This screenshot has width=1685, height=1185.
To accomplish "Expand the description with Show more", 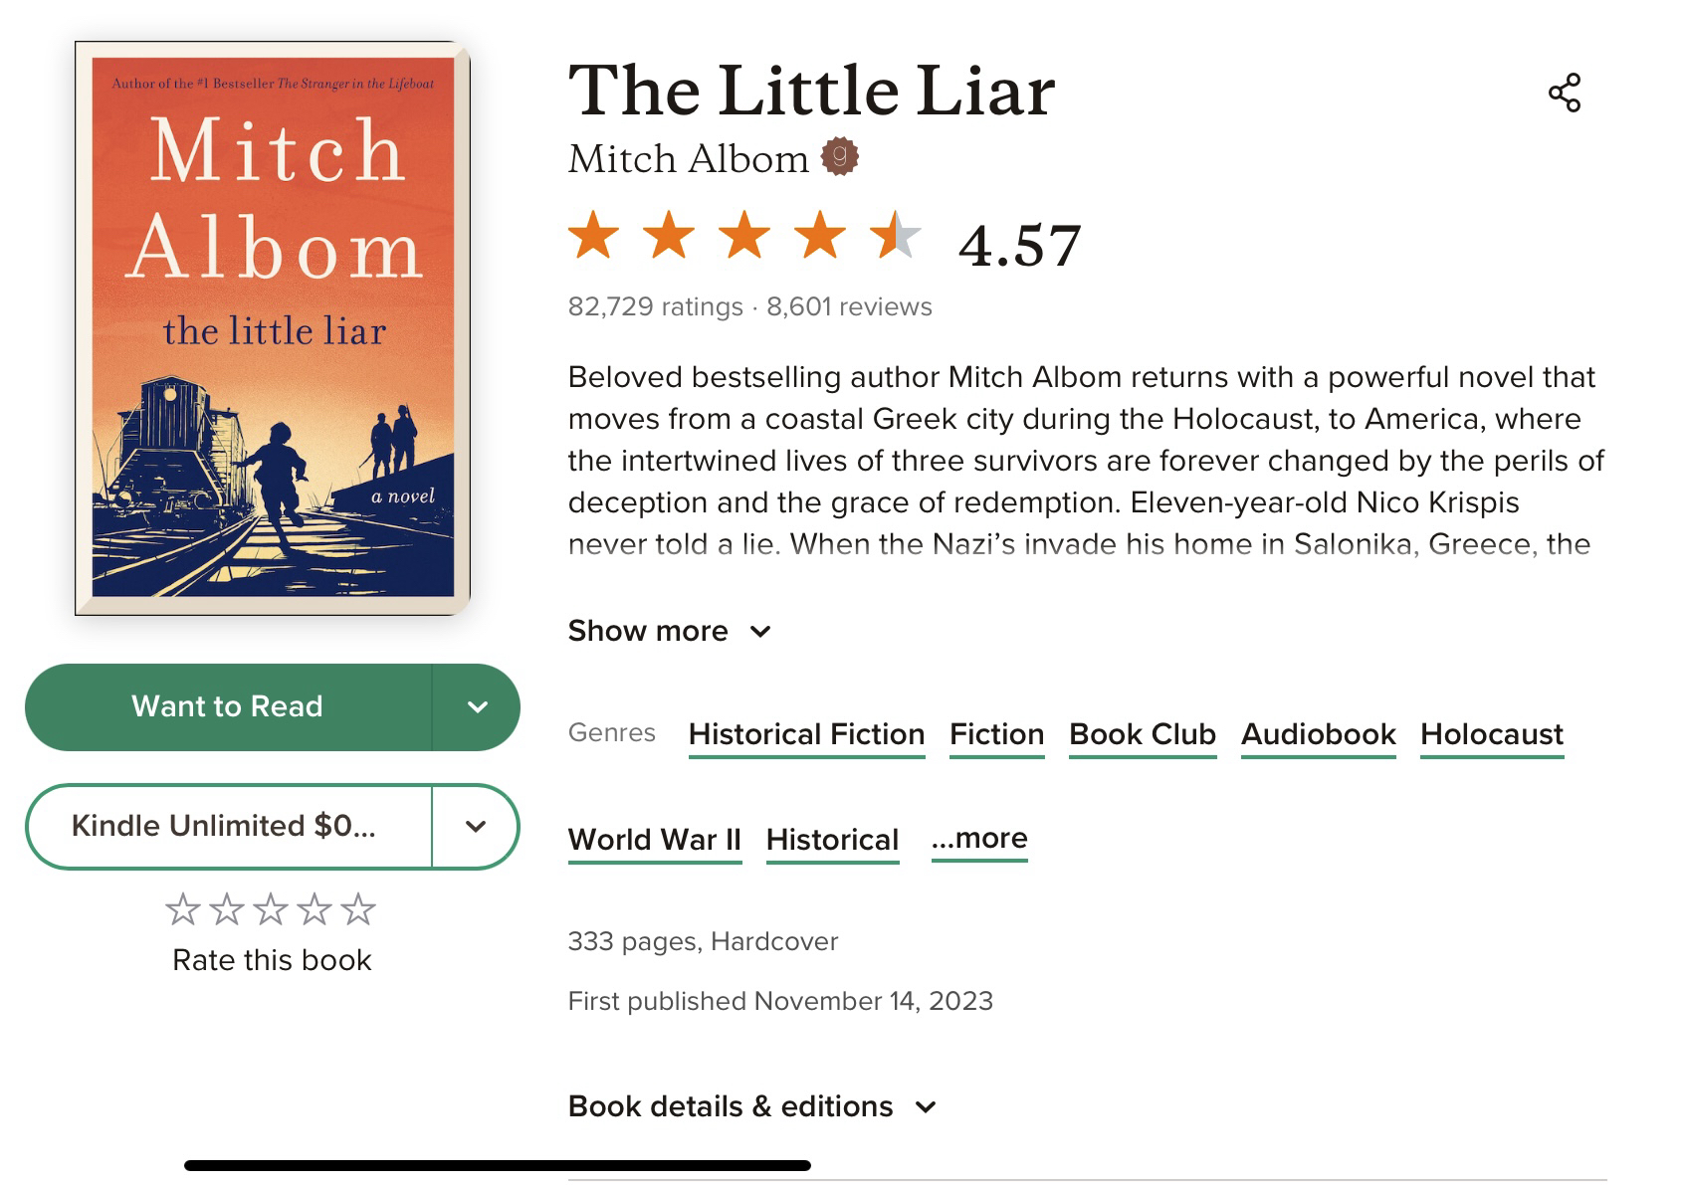I will point(669,631).
